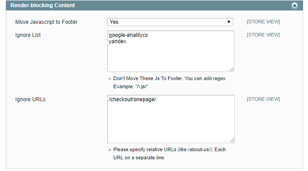308x171 pixels.
Task: Click the hint triangle beside Please specify relative URLs
Action: click(110, 149)
